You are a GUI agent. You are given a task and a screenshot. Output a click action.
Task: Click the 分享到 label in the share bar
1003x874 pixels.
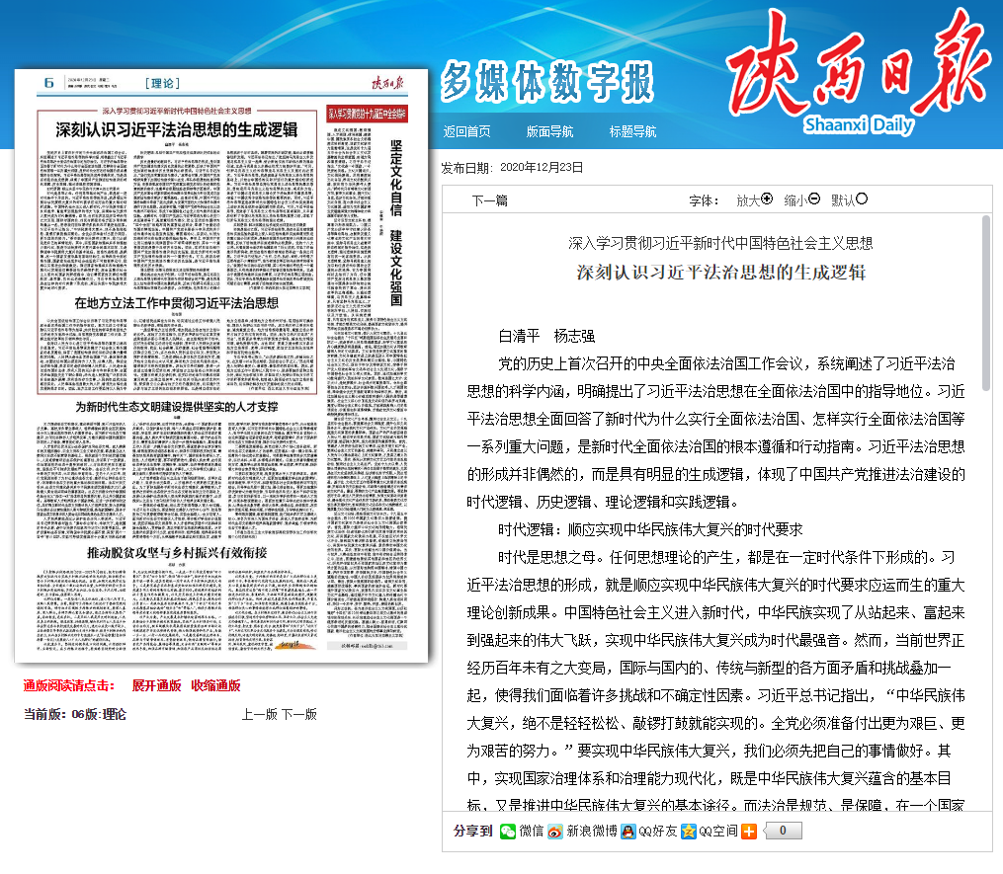point(473,832)
